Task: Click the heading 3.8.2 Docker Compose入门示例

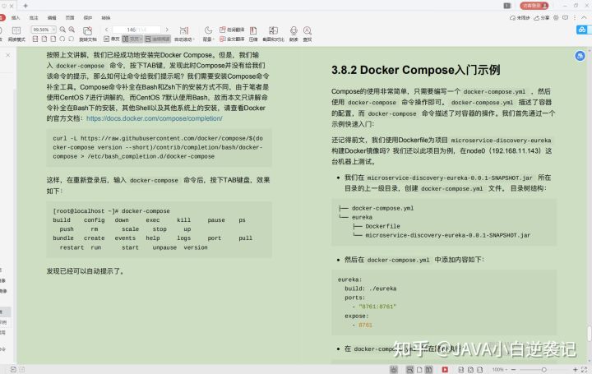Action: (416, 70)
